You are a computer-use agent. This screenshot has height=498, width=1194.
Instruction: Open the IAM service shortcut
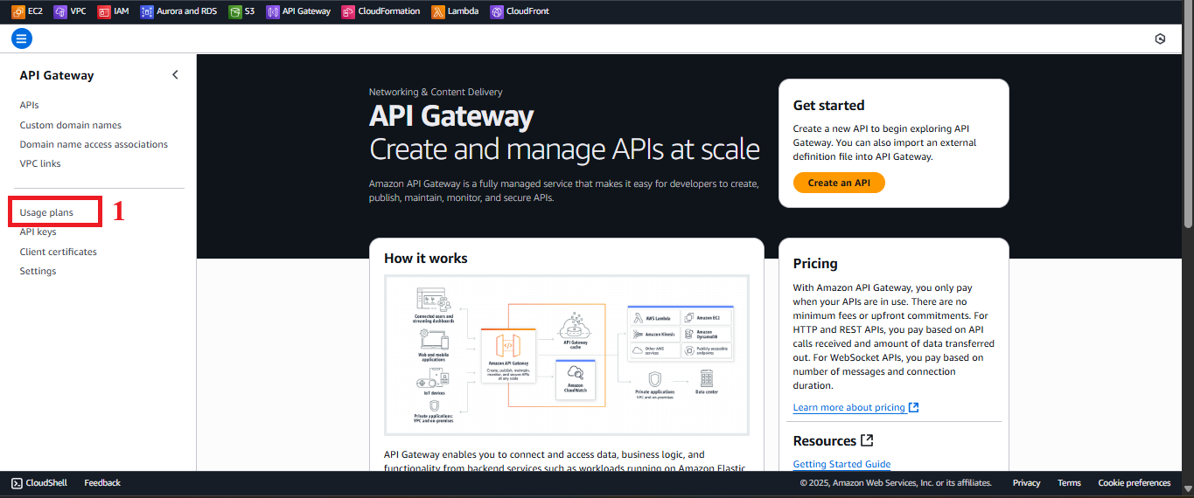(113, 11)
